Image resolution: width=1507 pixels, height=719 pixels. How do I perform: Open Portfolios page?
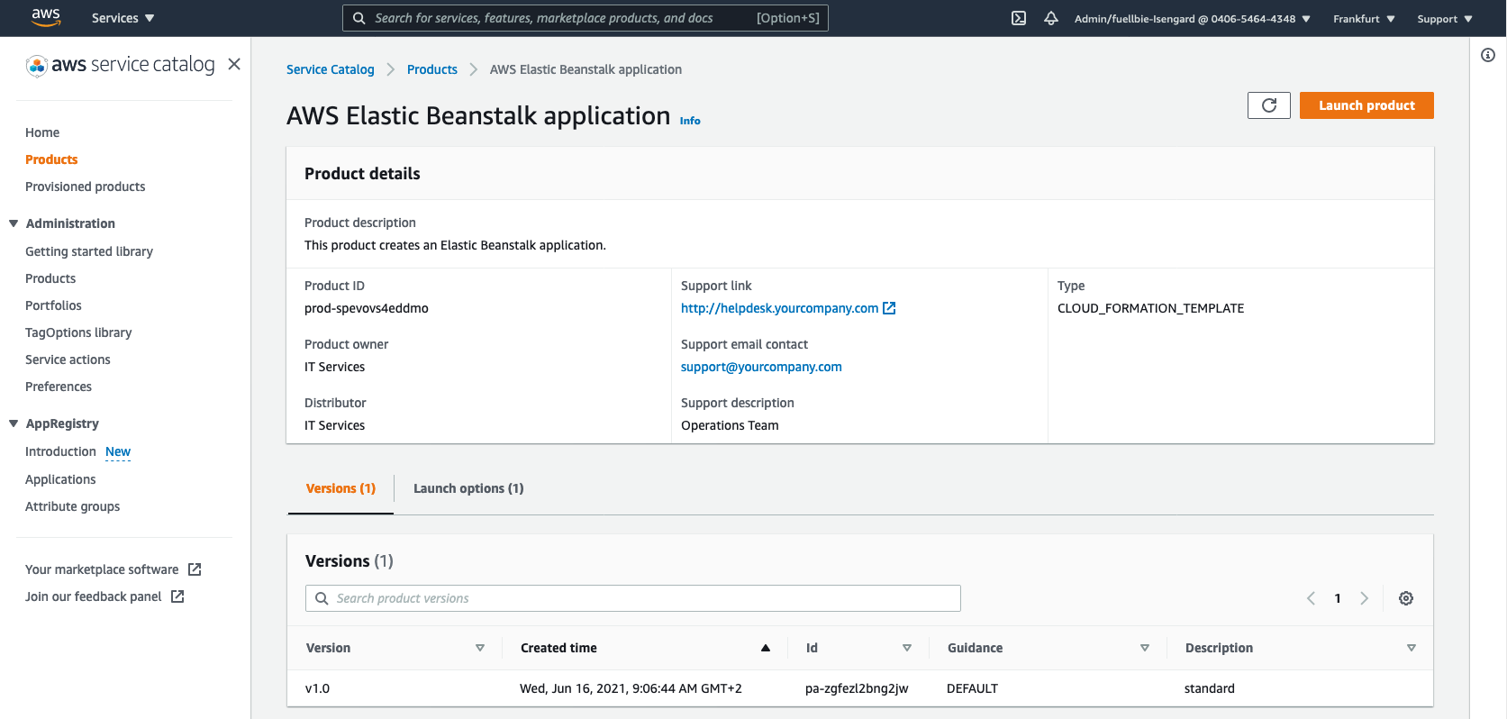pos(53,305)
